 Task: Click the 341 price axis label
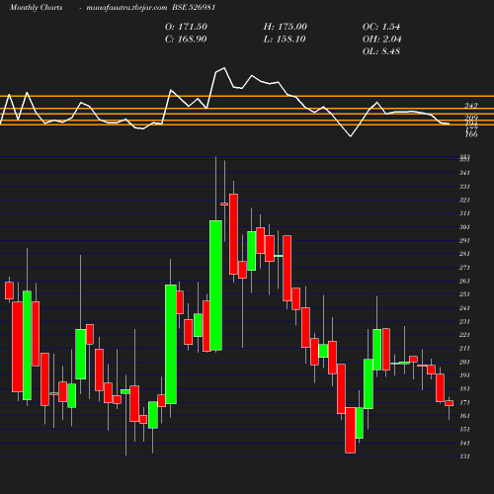click(464, 173)
